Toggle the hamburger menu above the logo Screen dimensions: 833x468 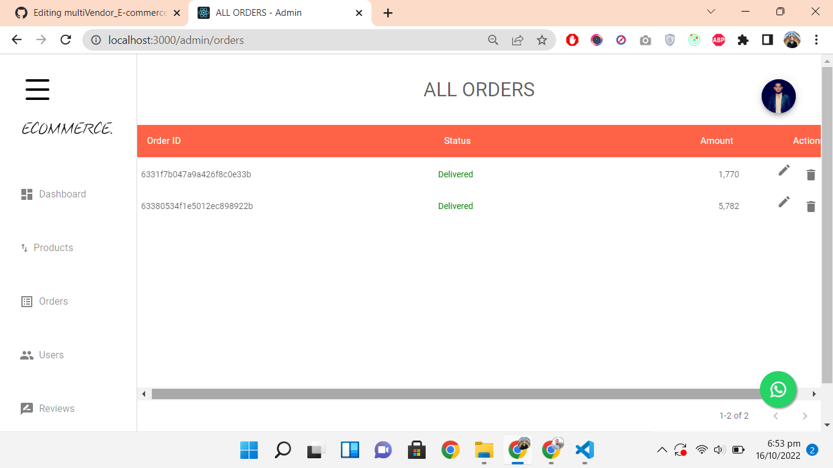point(37,89)
